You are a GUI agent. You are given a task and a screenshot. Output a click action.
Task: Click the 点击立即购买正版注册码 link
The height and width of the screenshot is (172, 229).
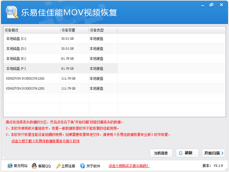pos(129,166)
